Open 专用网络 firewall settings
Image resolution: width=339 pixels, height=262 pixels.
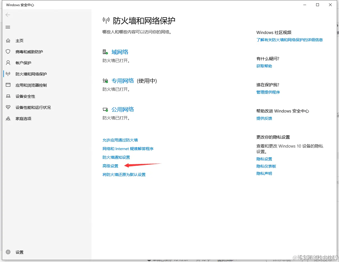123,81
